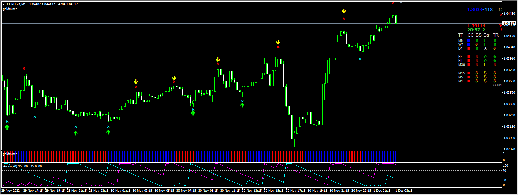Click the BS column header

click(x=479, y=35)
